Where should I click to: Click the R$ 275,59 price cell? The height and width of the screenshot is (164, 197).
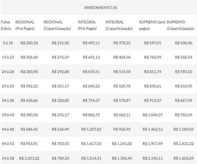(x=60, y=57)
